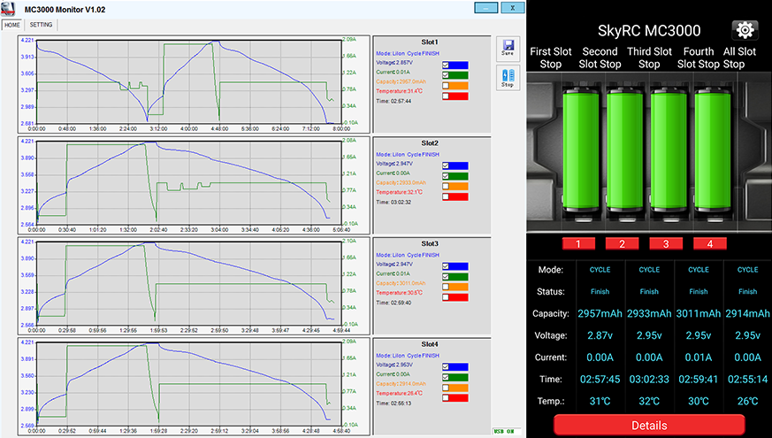Tap All Slot Stop
Screen dimensions: 772x438
(x=739, y=58)
